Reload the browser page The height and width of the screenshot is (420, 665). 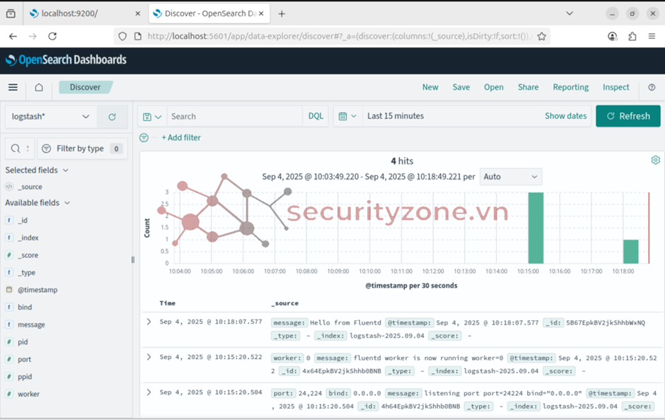pos(52,37)
